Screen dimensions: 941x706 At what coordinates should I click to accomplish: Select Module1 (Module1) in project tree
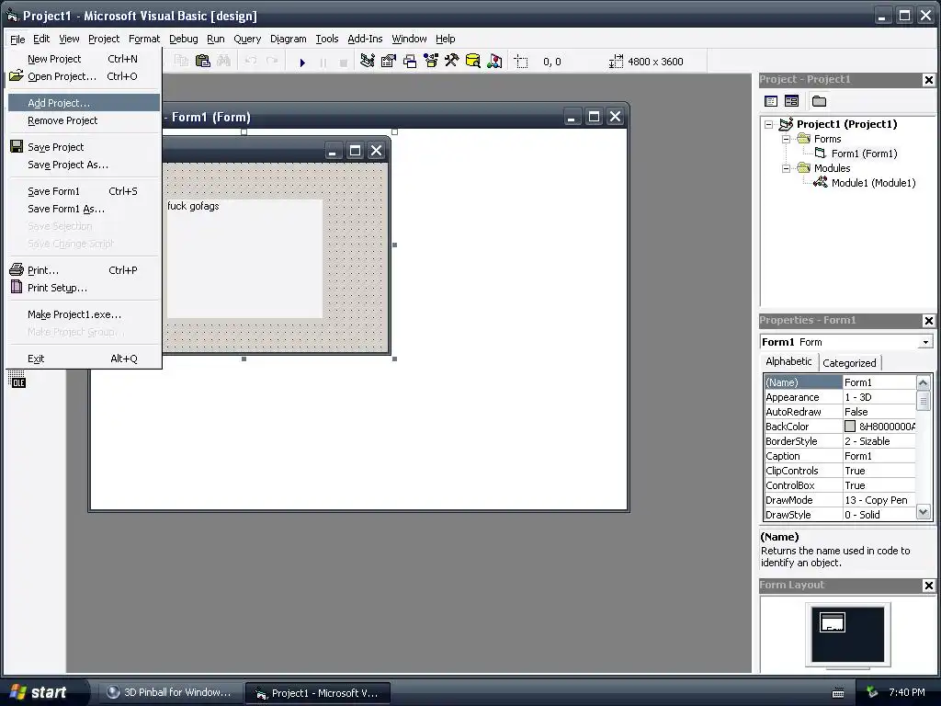873,183
